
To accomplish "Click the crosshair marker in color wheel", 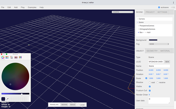I will tap(10, 84).
